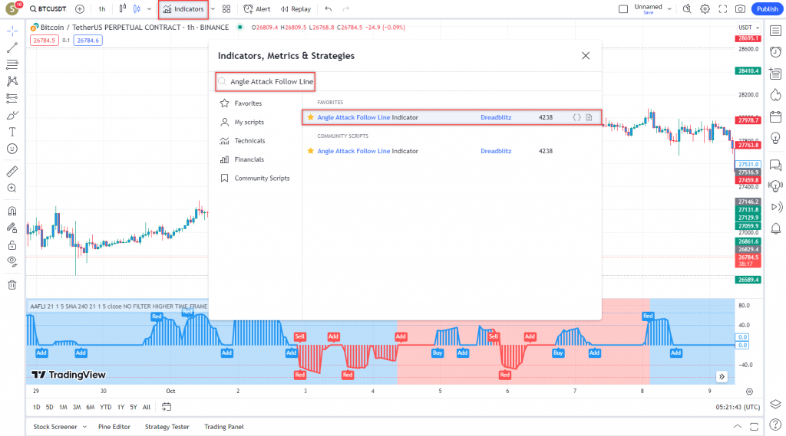Click the trash icon to remove drawings
Image resolution: width=786 pixels, height=436 pixels.
[12, 285]
